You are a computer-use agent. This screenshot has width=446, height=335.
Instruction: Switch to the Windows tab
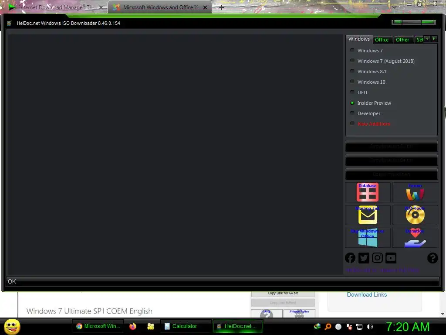(359, 39)
